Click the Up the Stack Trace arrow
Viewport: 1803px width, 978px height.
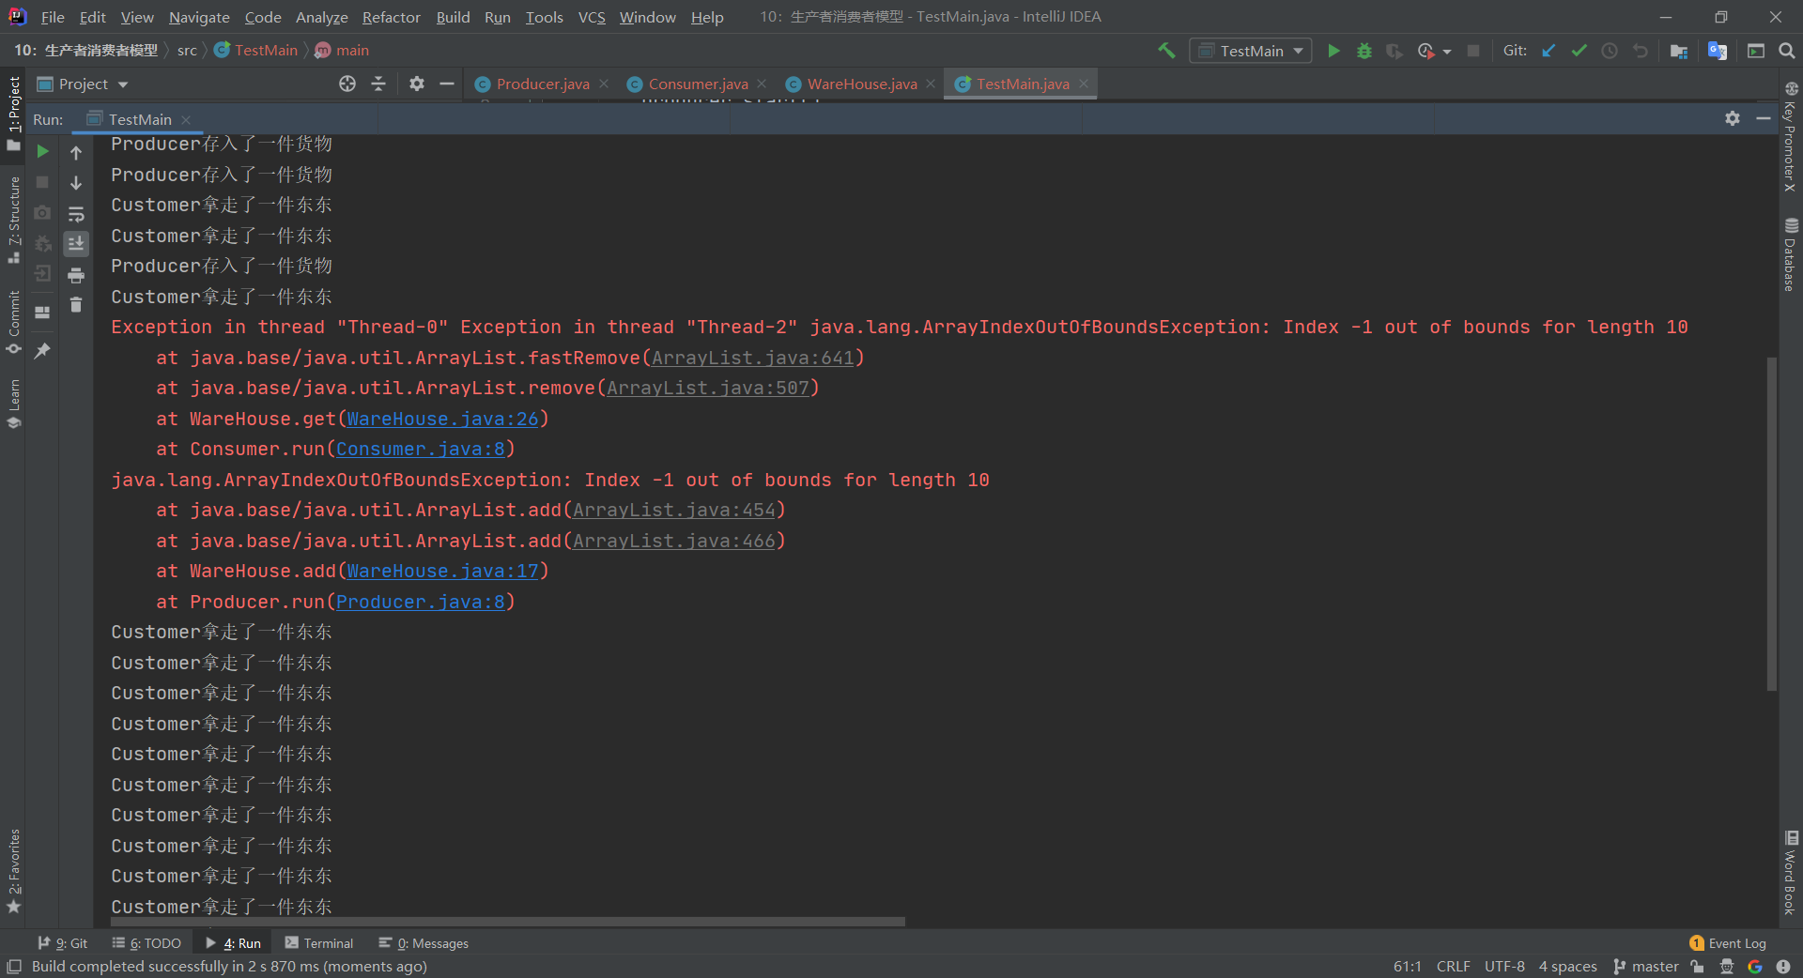[x=76, y=152]
